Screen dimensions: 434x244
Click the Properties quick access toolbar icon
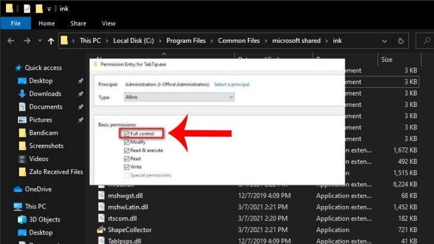pyautogui.click(x=27, y=8)
